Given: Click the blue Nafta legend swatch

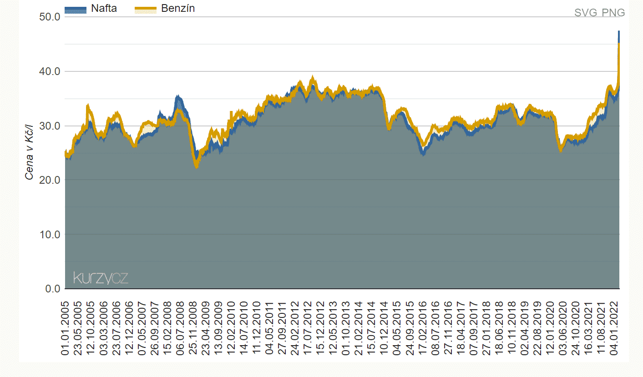Looking at the screenshot, I should [x=75, y=10].
